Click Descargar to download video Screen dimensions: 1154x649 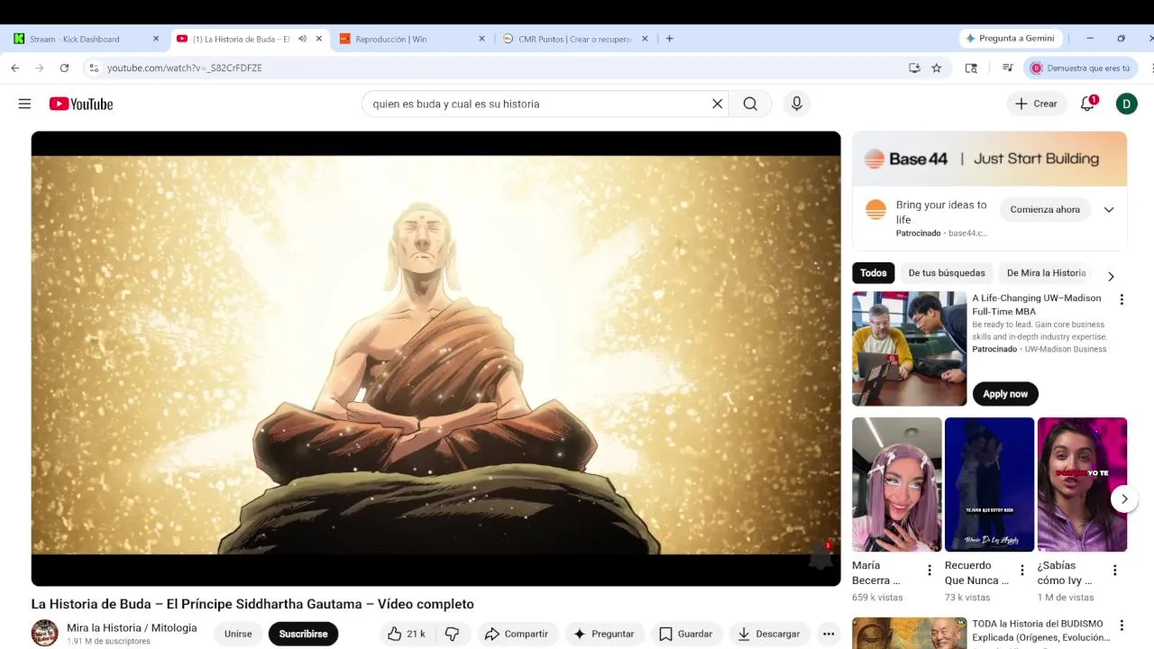coord(769,634)
